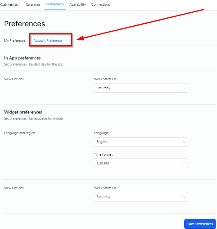Image resolution: width=217 pixels, height=229 pixels.
Task: Open the Connections tab
Action: [x=101, y=4]
